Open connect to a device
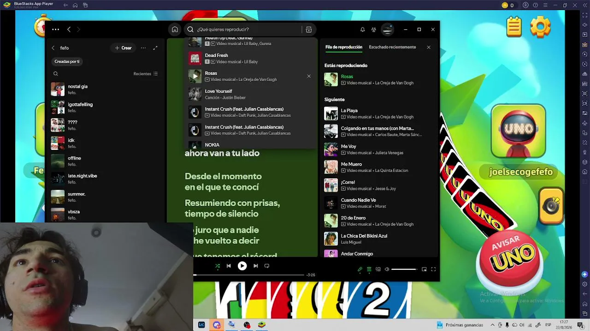Screen dimensions: 590x331 pyautogui.click(x=378, y=269)
